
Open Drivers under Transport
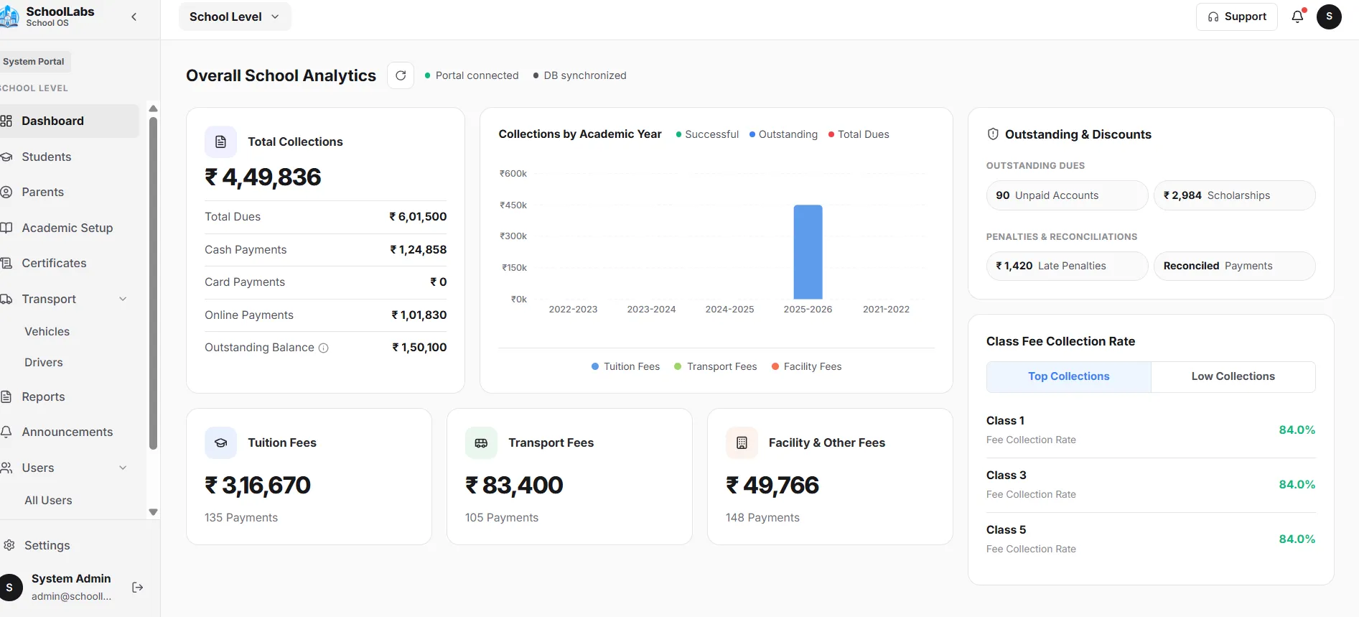pyautogui.click(x=44, y=362)
